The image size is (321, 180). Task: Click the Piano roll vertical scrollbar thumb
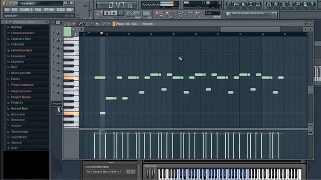tap(310, 89)
